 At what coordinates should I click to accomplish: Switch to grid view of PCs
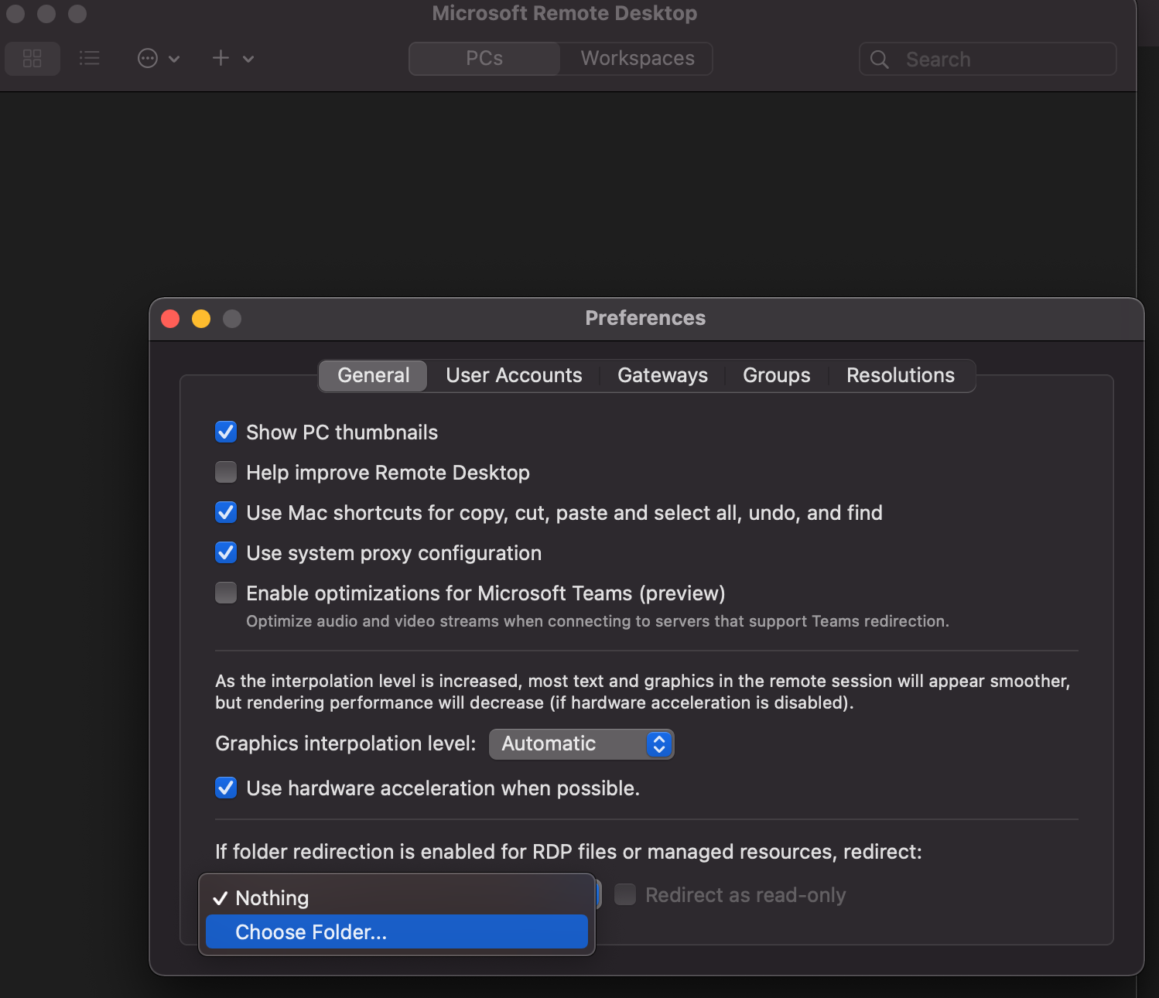coord(32,58)
